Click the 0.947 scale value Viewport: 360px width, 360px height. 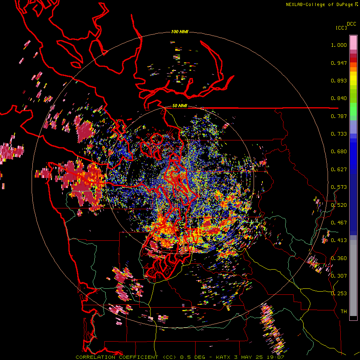[339, 63]
